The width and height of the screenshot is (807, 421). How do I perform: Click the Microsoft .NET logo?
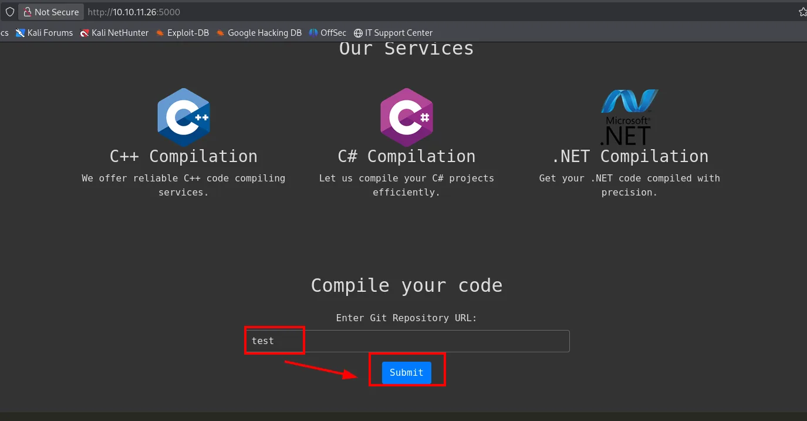pos(629,117)
